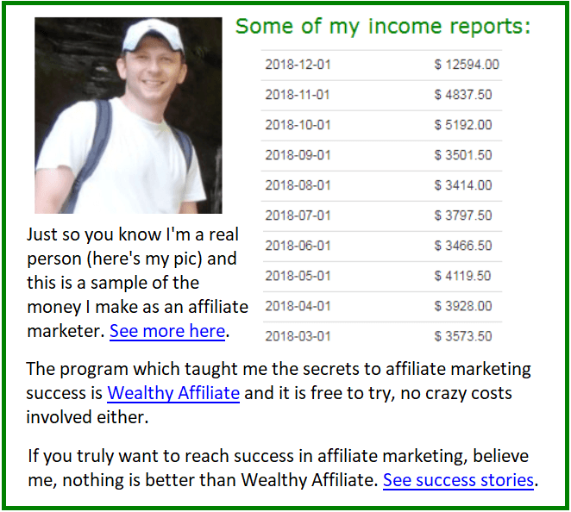Screen dimensions: 571x512
Task: Open the "See more here" link
Action: point(167,331)
